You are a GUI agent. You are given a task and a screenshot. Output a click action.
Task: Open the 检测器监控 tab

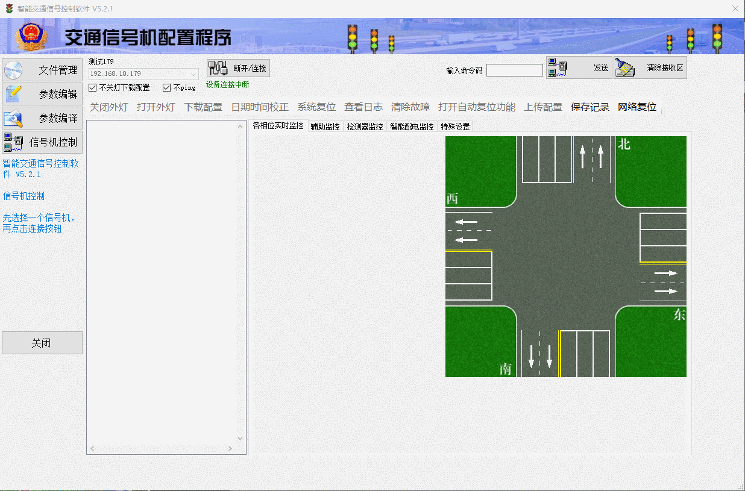click(365, 127)
